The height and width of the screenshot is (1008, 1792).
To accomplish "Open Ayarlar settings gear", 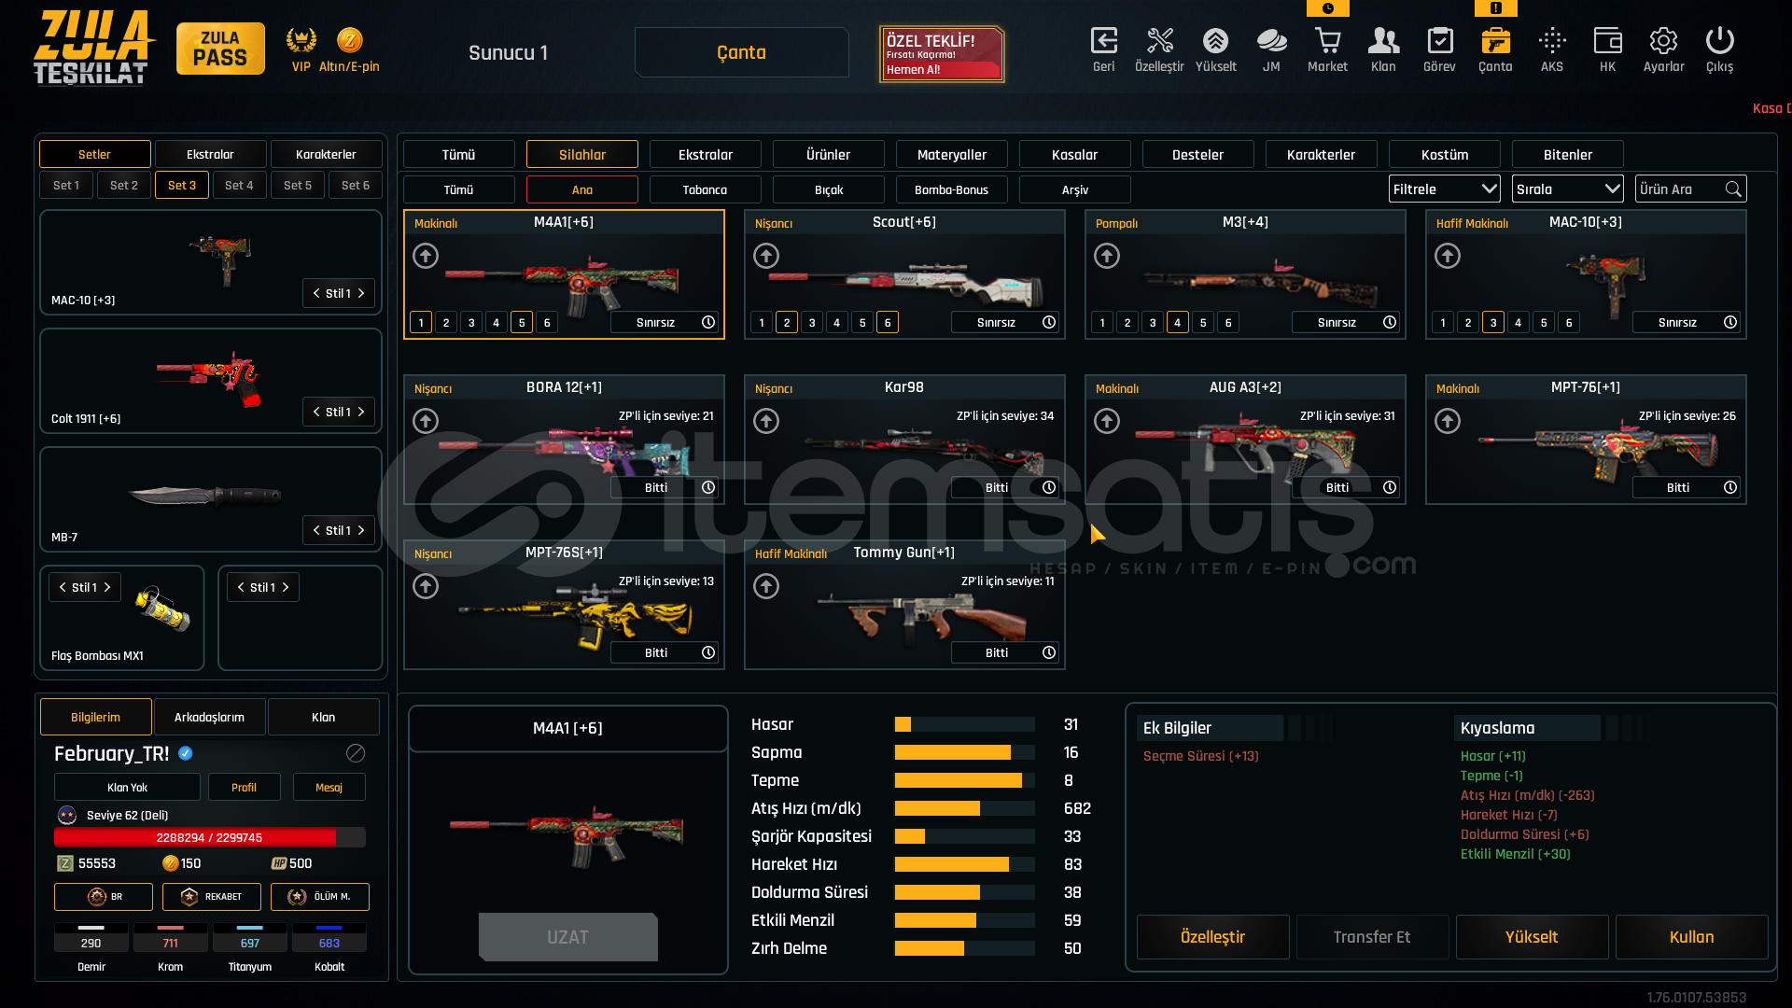I will [1663, 49].
